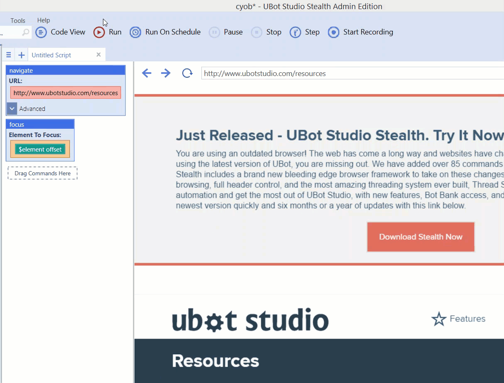Go forward in the browser
This screenshot has width=504, height=383.
[166, 74]
